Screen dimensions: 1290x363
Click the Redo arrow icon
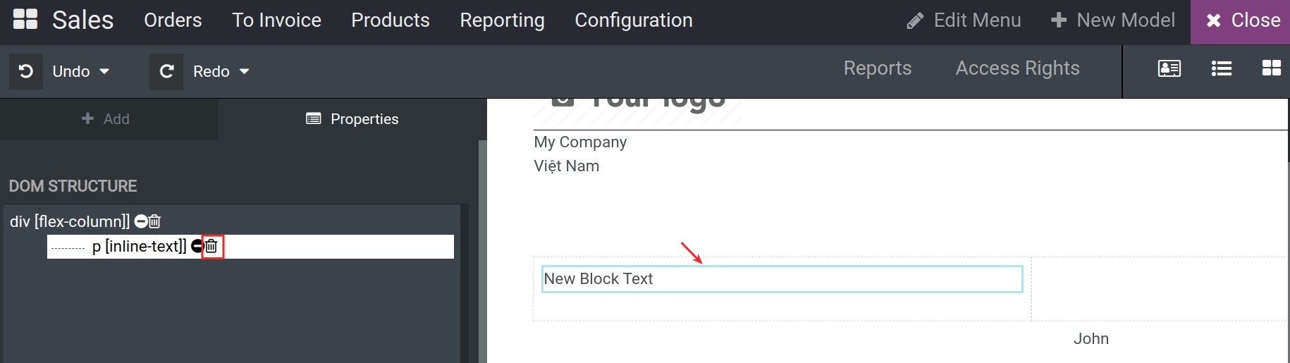166,71
